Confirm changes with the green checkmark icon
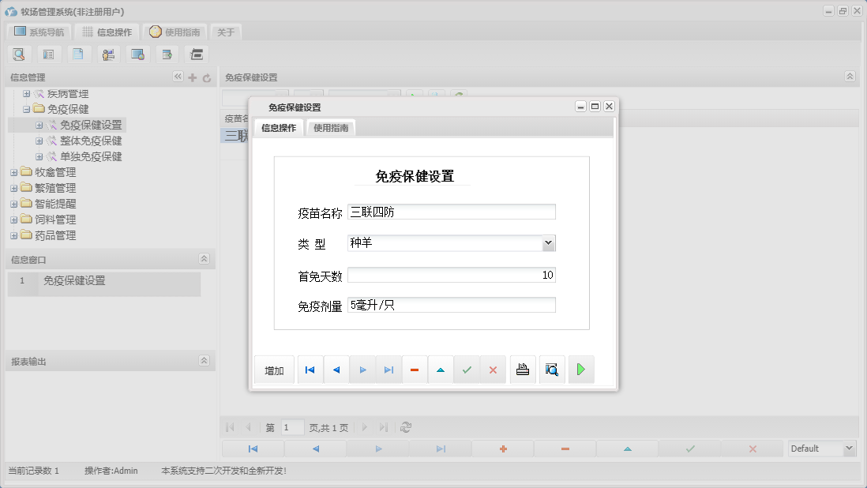The width and height of the screenshot is (867, 488). 467,369
